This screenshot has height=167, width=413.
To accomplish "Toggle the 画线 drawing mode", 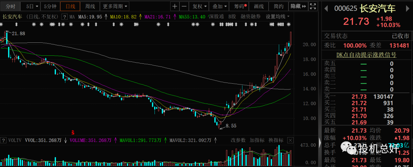I will (259, 6).
